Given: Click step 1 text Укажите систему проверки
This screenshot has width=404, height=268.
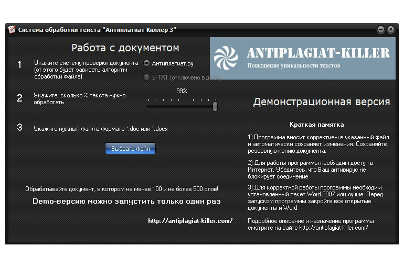Looking at the screenshot, I should pos(86,70).
